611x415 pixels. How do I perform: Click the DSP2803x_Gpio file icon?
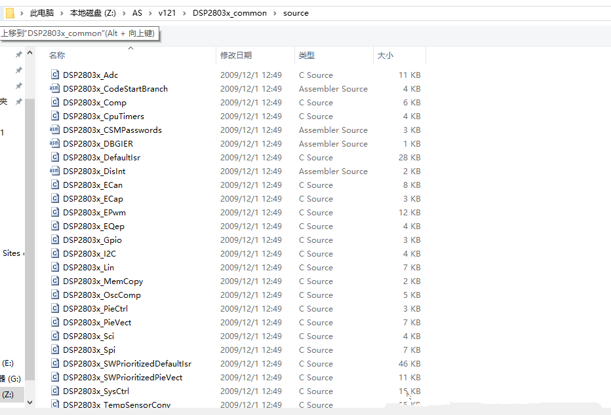55,240
